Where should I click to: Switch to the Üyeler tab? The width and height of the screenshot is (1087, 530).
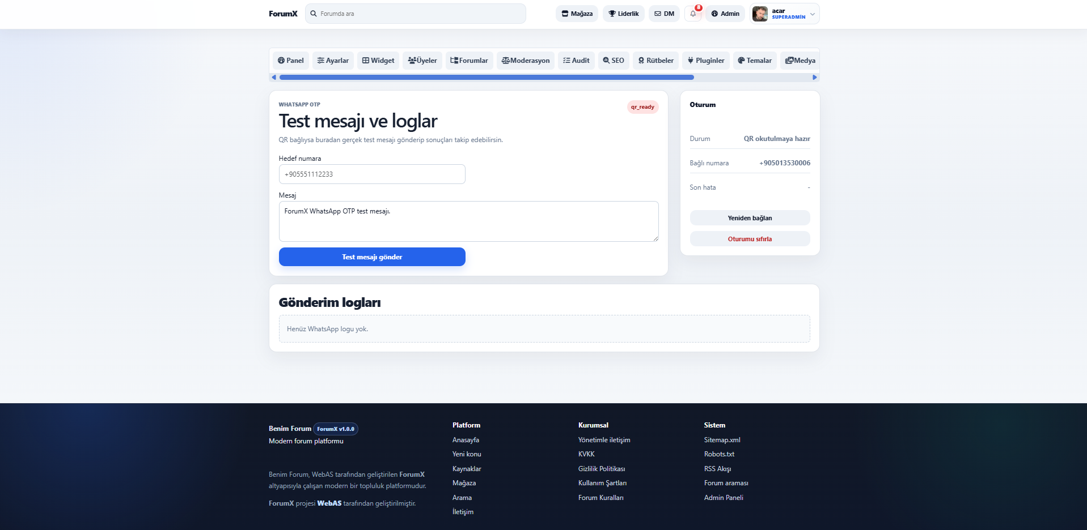click(422, 61)
